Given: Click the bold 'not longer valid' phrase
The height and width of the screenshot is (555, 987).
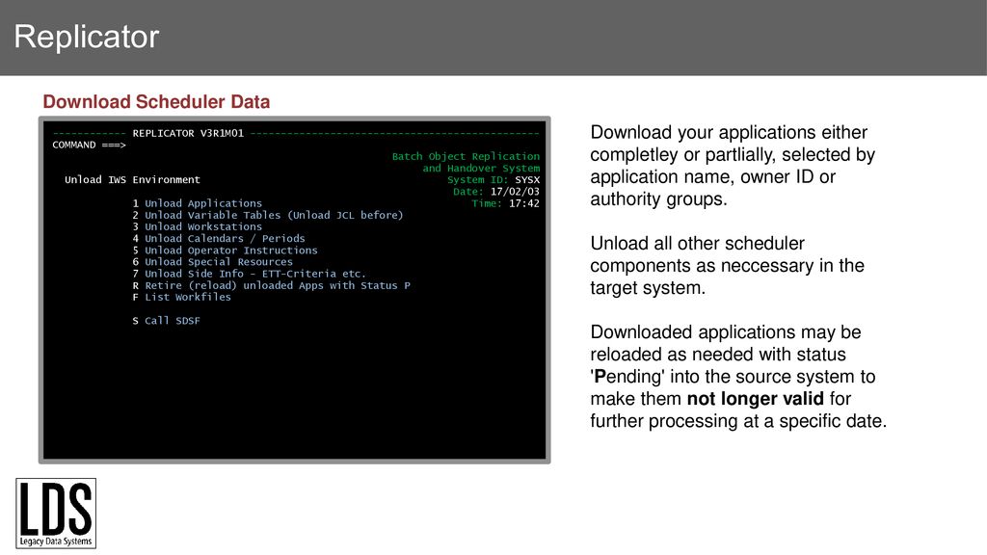Looking at the screenshot, I should (755, 399).
